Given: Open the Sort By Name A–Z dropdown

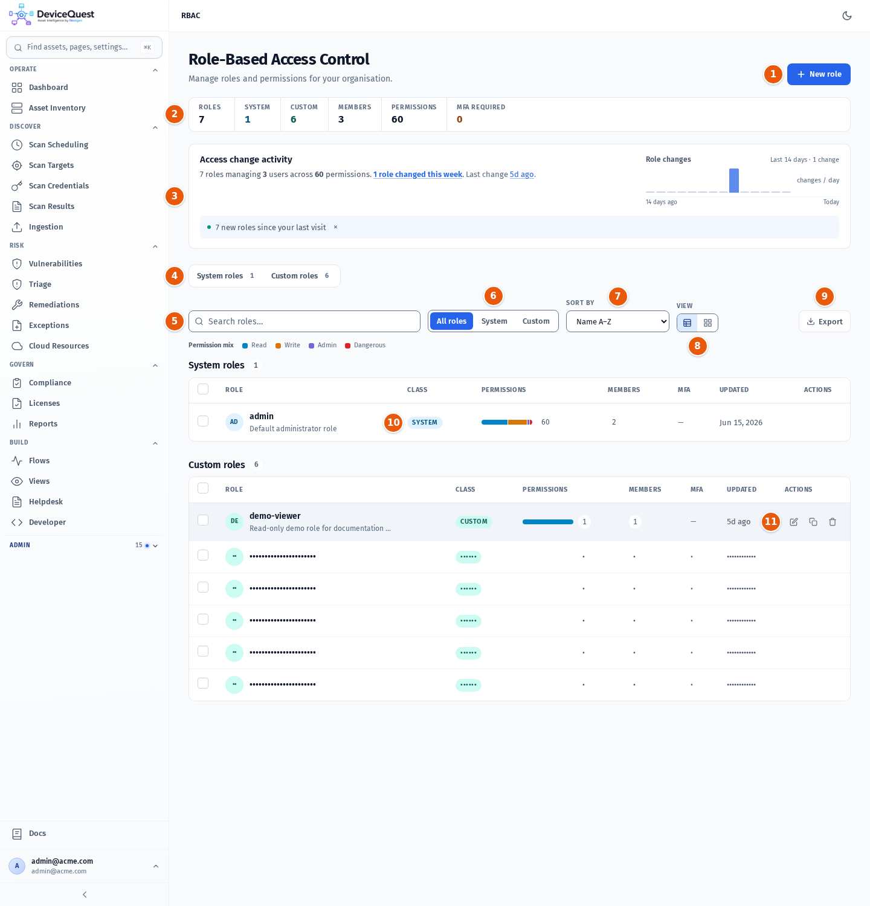Looking at the screenshot, I should [617, 321].
